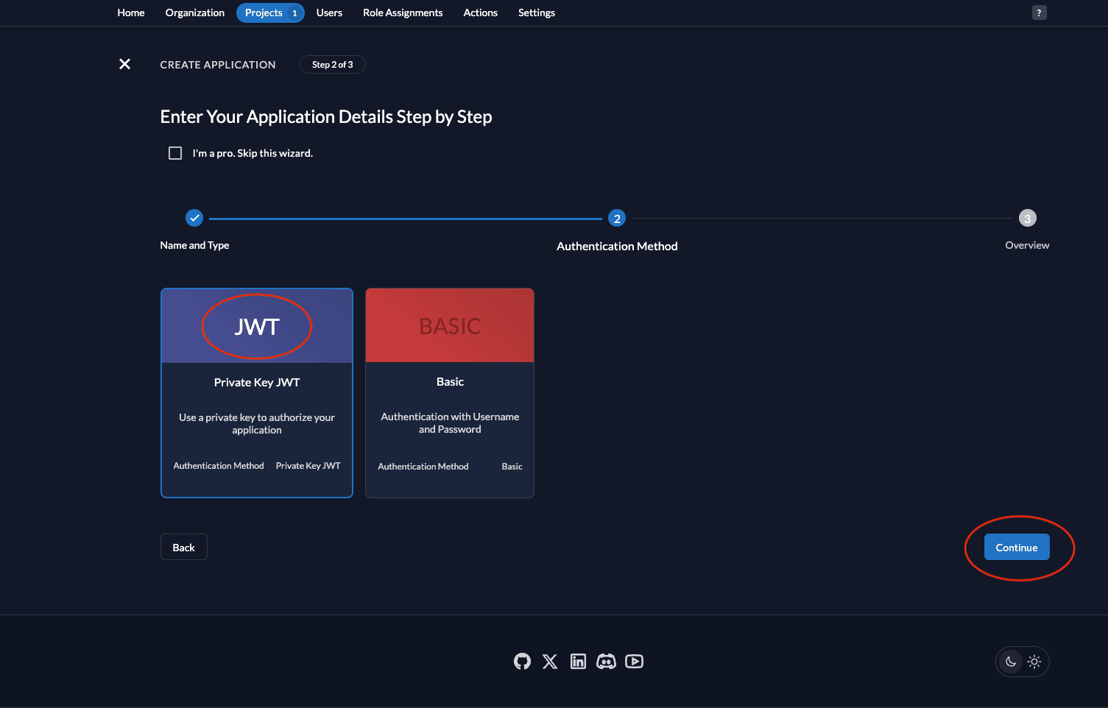Open the YouTube icon in footer
Viewport: 1108px width, 708px height.
[x=634, y=662]
